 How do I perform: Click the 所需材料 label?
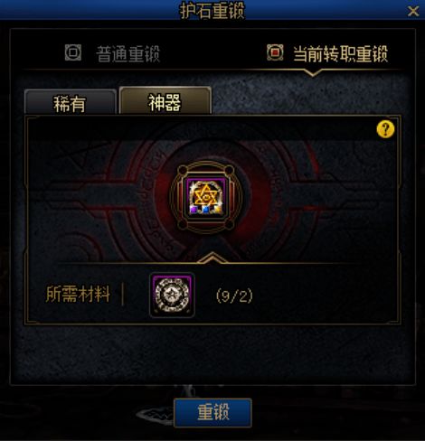78,294
